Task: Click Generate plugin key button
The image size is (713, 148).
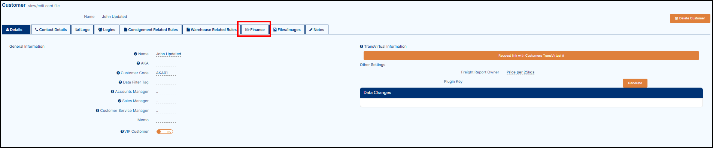Action: click(x=635, y=83)
